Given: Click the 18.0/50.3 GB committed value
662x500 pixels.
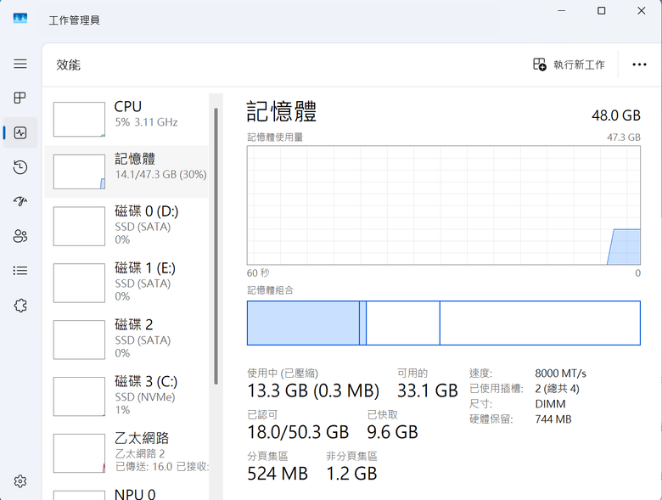Looking at the screenshot, I should pos(298,432).
